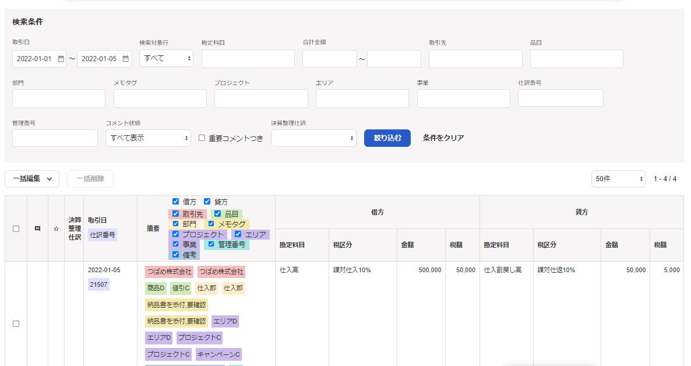This screenshot has width=691, height=366.
Task: Open the 決算整理仕訳 dropdown
Action: pos(314,138)
